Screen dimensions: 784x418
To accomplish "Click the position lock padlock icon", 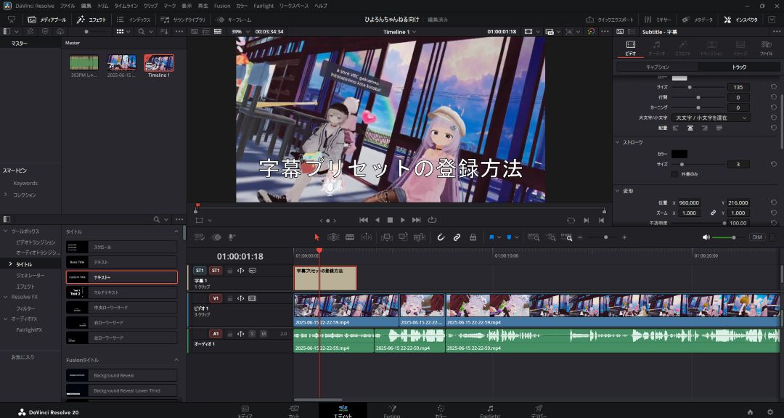I will (473, 237).
